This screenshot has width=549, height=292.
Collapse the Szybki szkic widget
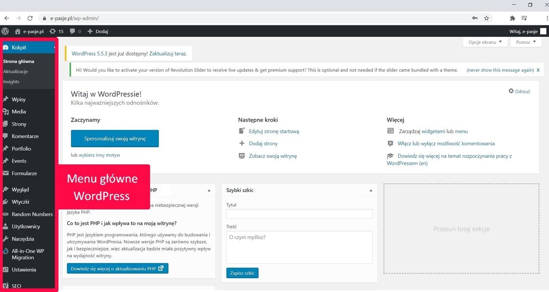coord(370,190)
